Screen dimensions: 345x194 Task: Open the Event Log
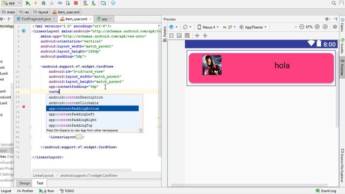[326, 191]
